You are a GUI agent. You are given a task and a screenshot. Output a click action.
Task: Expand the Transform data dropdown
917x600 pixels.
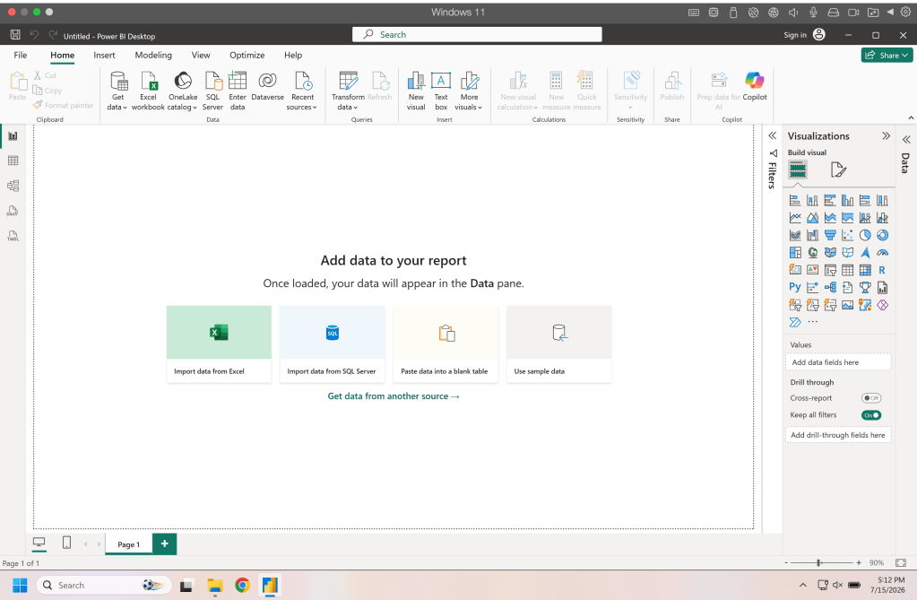348,91
